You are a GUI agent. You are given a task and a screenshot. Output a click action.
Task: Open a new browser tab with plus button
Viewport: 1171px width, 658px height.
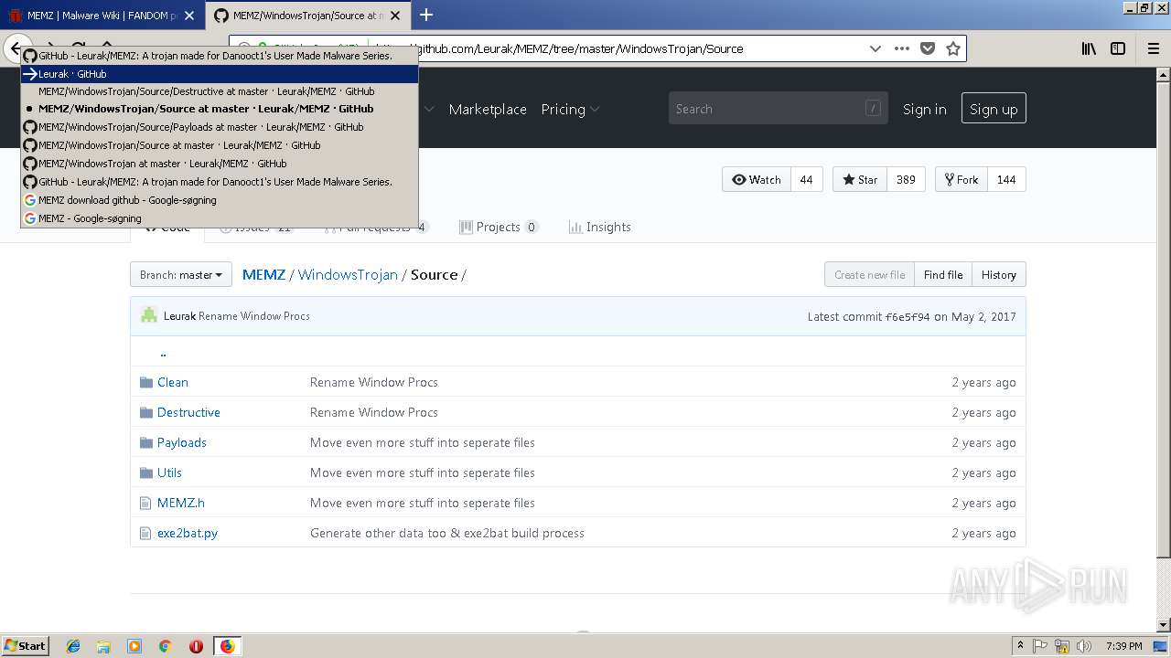pyautogui.click(x=426, y=15)
